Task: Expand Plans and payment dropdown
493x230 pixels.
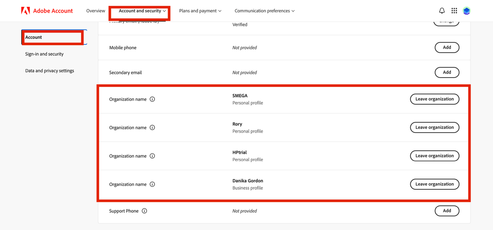Action: [200, 11]
